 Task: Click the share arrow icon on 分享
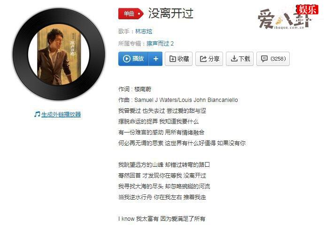click(203, 59)
